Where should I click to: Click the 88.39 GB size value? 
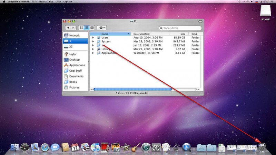[179, 38]
